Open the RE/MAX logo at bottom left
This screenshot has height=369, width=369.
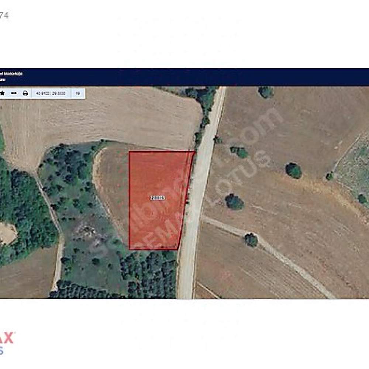click(x=7, y=342)
